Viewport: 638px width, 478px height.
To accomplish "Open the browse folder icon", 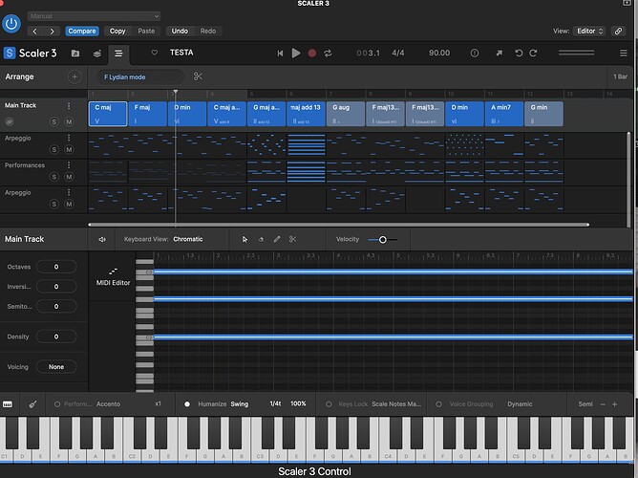I will pos(75,54).
